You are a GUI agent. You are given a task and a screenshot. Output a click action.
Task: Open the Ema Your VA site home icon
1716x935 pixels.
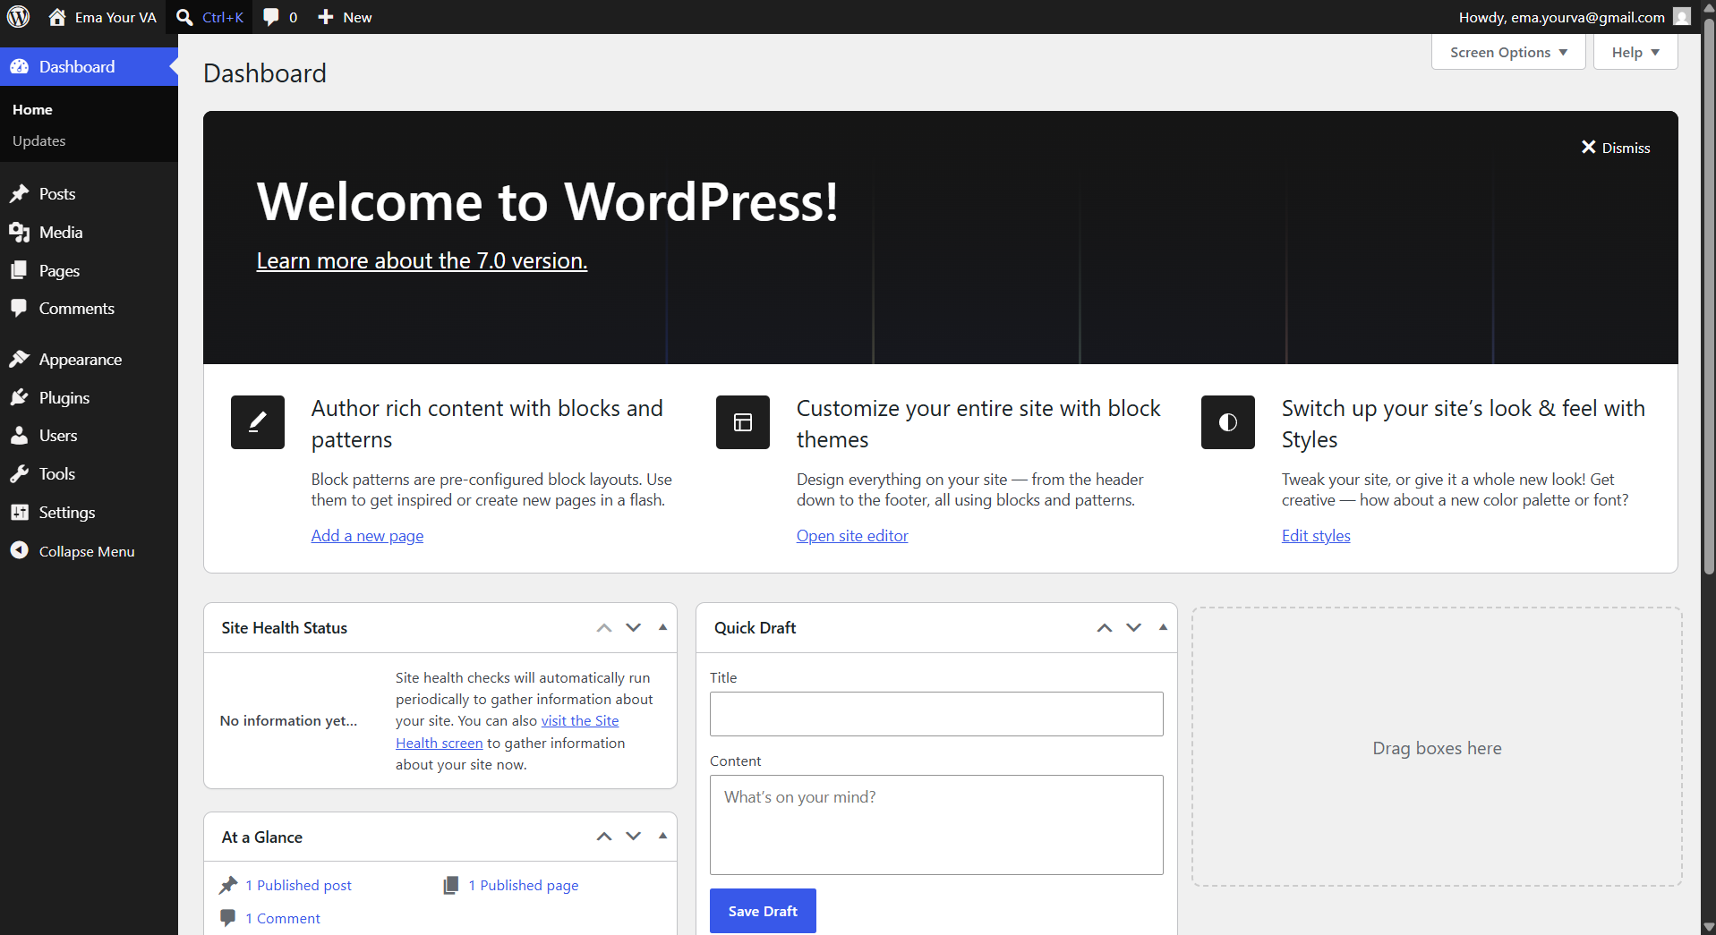(x=57, y=17)
